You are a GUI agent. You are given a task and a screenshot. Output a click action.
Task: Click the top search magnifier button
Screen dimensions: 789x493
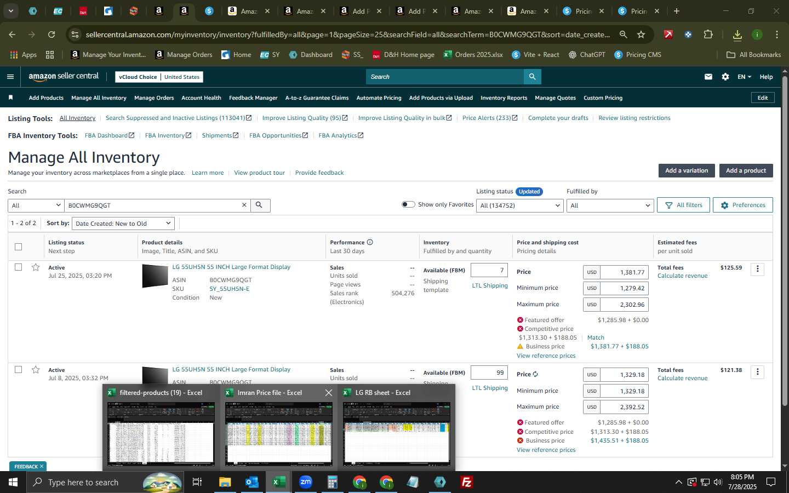[532, 77]
